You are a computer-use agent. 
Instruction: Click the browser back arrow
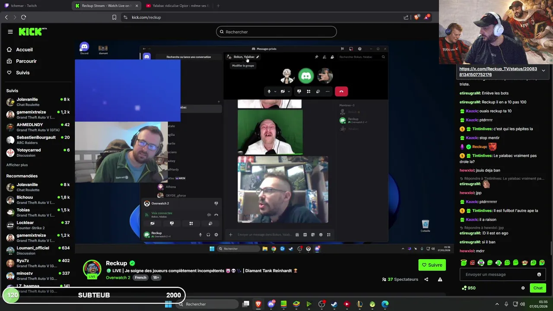[6, 17]
